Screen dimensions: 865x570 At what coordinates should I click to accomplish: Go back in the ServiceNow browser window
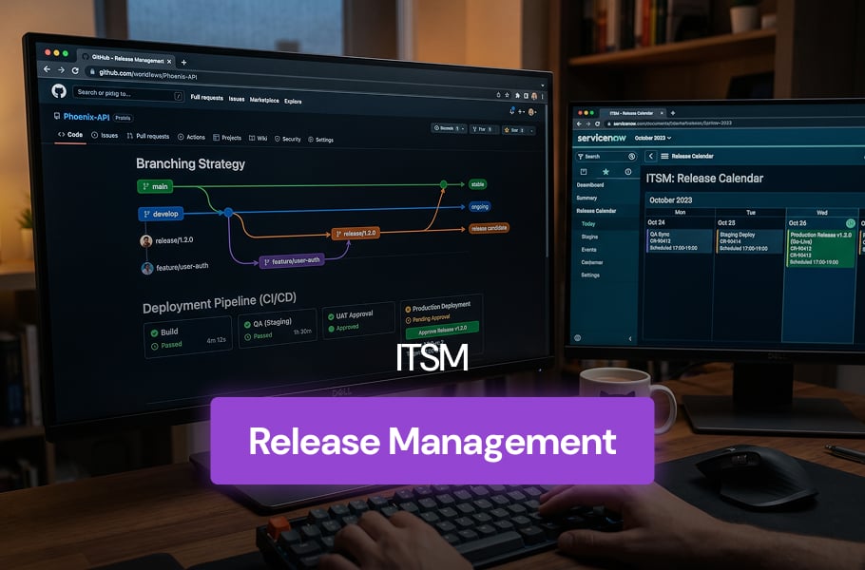[579, 124]
